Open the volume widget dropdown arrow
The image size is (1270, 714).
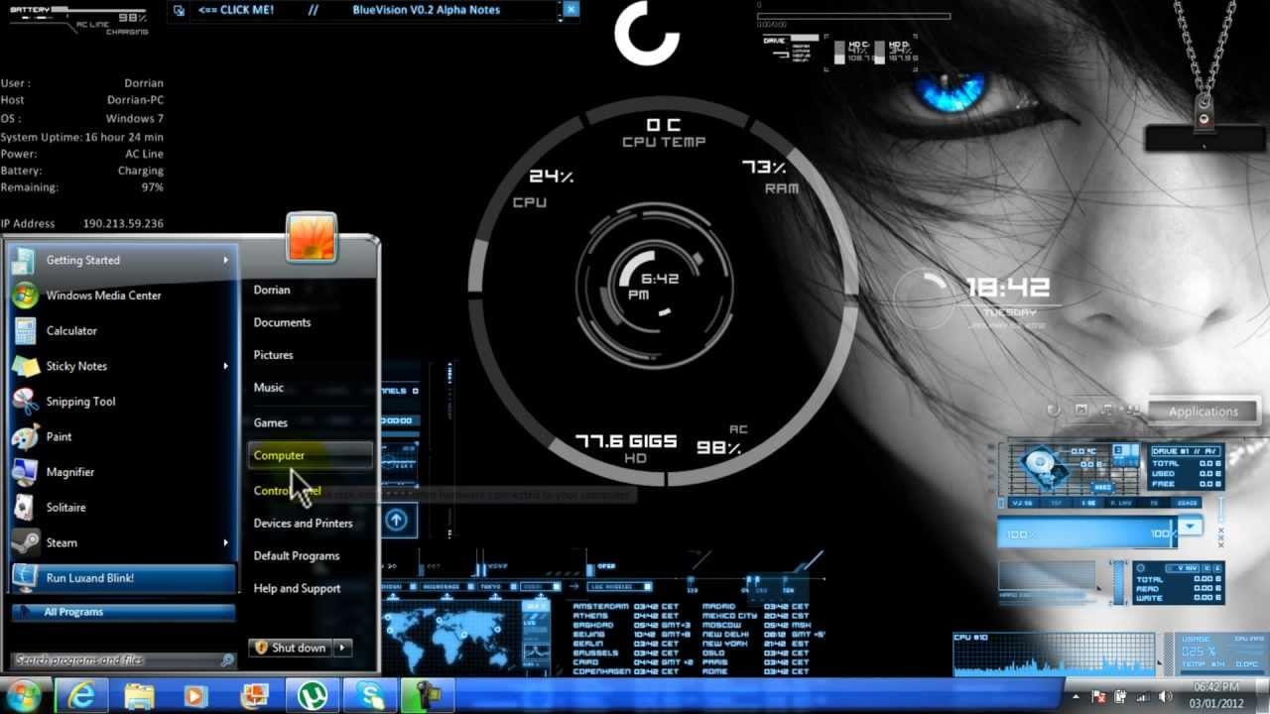(1192, 528)
